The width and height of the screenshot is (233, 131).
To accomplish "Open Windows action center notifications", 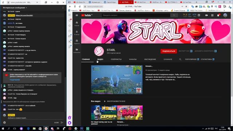I will 229,128.
